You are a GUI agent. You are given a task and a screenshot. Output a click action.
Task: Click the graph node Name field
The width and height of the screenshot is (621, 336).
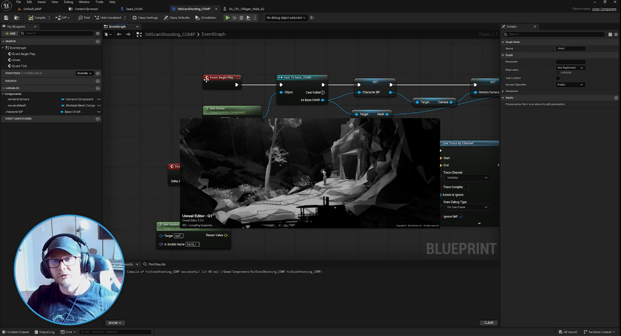point(571,49)
